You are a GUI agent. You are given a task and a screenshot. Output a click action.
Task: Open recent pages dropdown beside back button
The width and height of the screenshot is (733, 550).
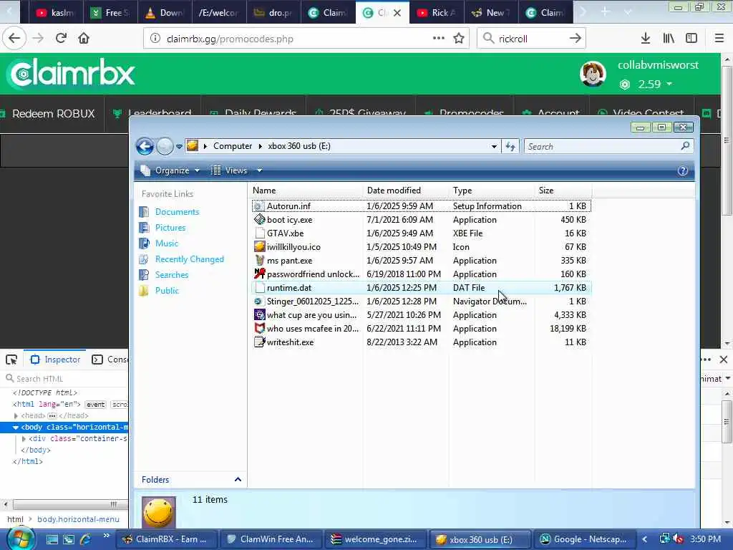(179, 147)
